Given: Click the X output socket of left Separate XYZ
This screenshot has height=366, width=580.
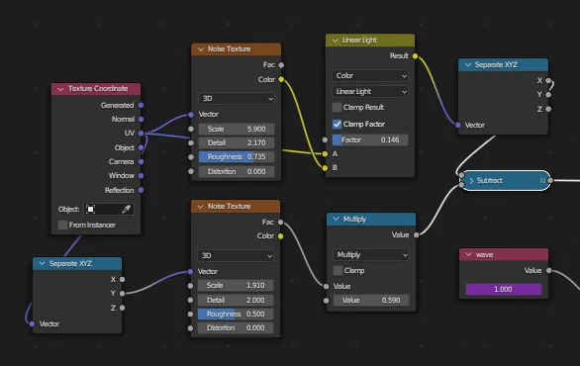Looking at the screenshot, I should pos(122,280).
